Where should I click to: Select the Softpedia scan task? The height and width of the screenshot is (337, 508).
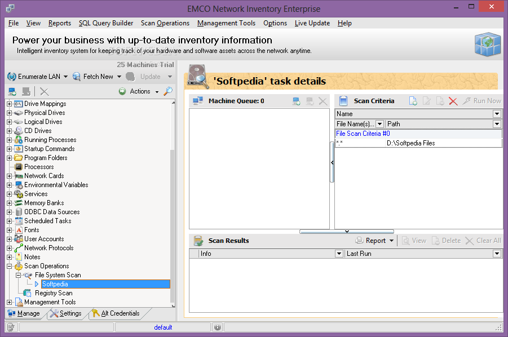pyautogui.click(x=105, y=284)
